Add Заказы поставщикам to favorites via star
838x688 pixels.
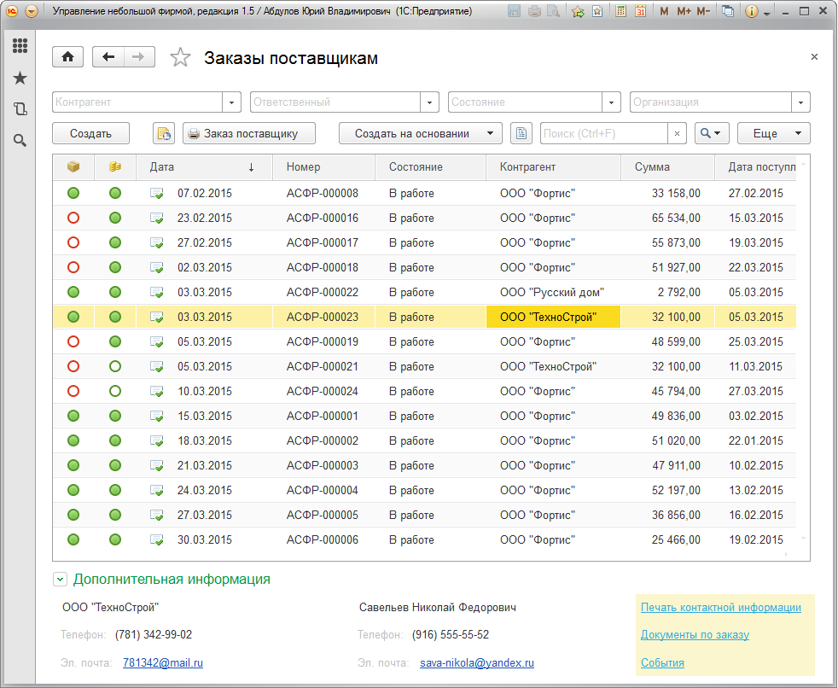click(180, 58)
